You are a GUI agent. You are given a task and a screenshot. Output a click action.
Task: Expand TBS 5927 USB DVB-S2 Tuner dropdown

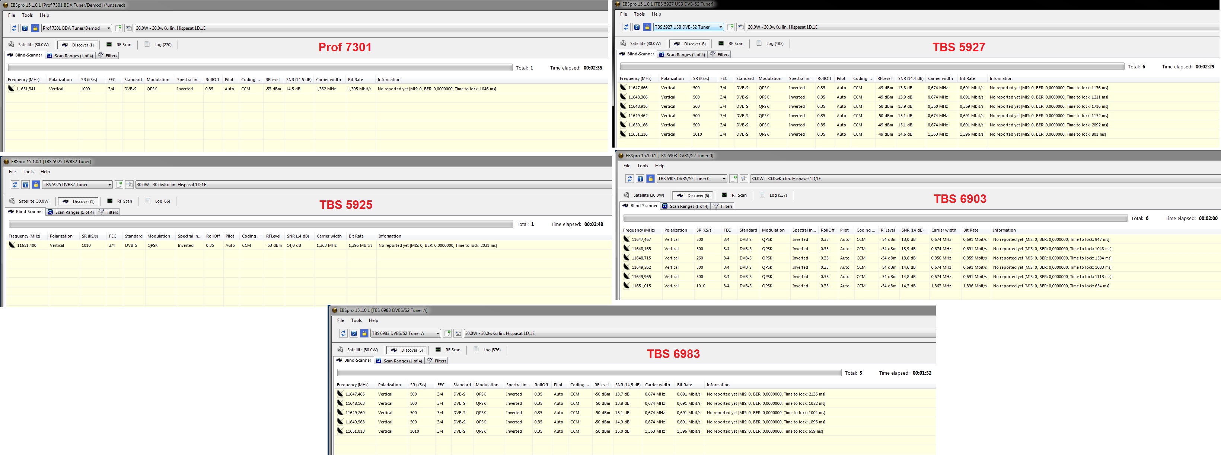pyautogui.click(x=688, y=27)
